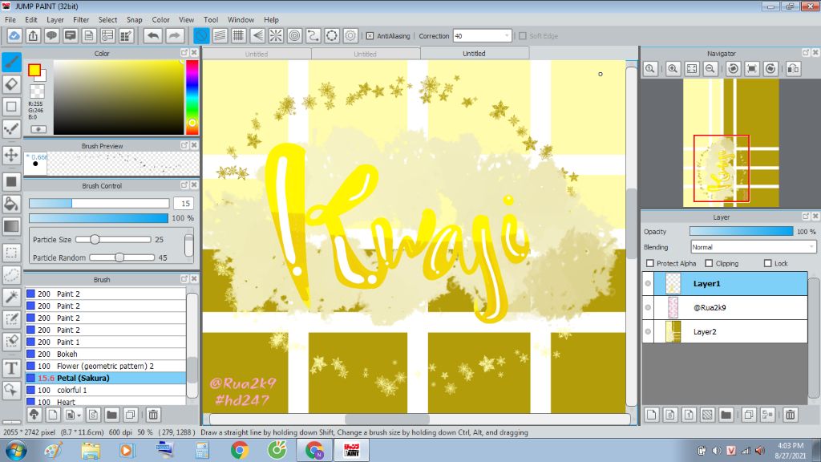Select the Layer2 layer row
This screenshot has width=821, height=462.
[725, 331]
